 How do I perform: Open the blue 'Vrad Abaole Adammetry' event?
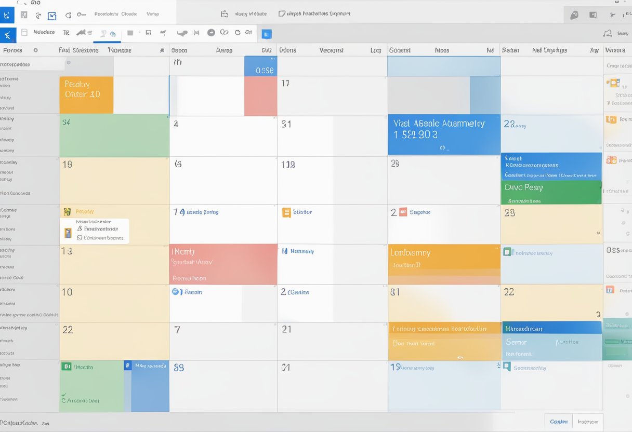[443, 134]
